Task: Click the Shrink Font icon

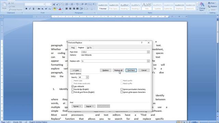Action: (57, 4)
